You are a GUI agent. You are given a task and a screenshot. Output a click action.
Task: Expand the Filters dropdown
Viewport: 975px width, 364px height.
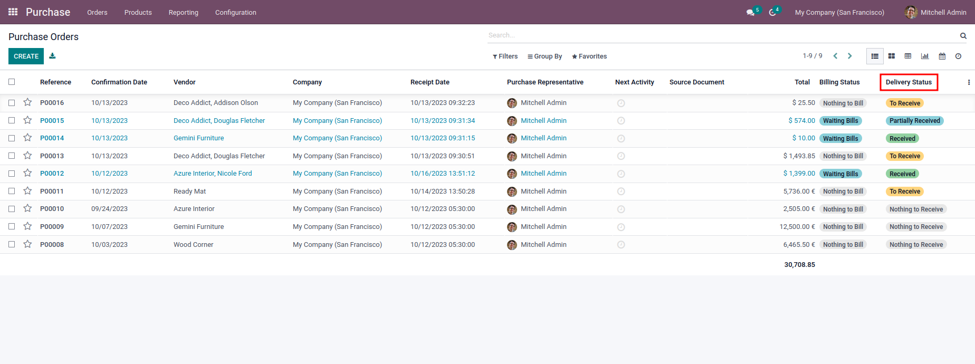pyautogui.click(x=505, y=56)
